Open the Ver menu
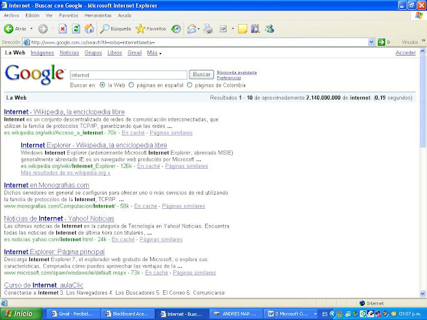 click(49, 16)
